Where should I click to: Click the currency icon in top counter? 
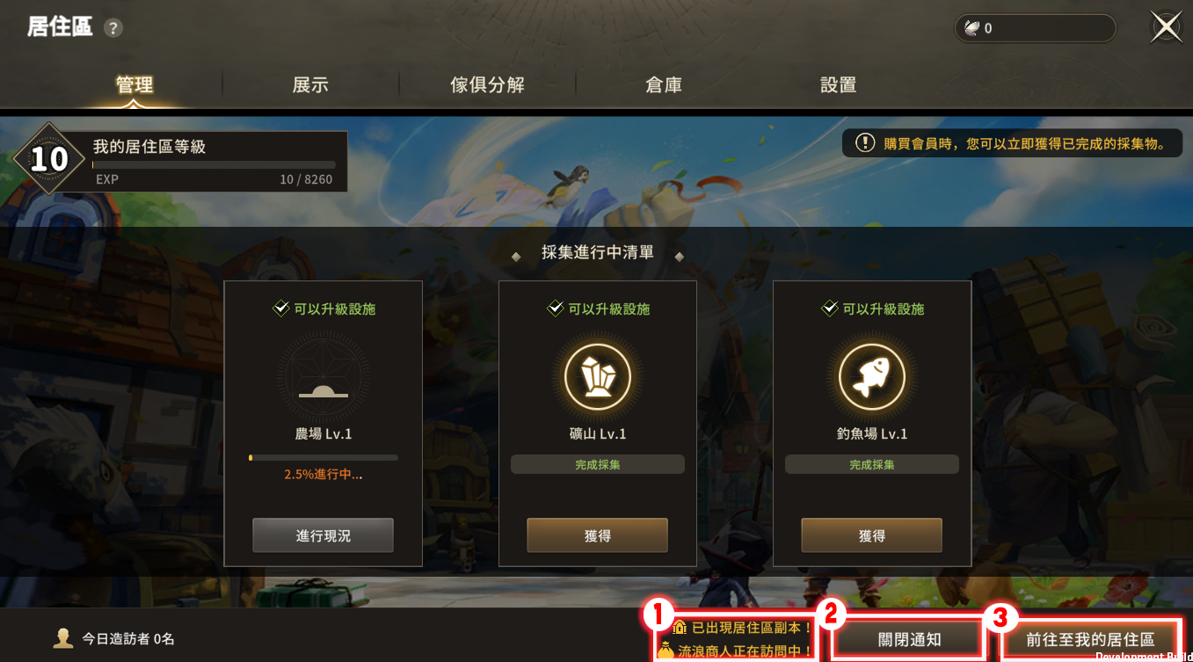972,28
